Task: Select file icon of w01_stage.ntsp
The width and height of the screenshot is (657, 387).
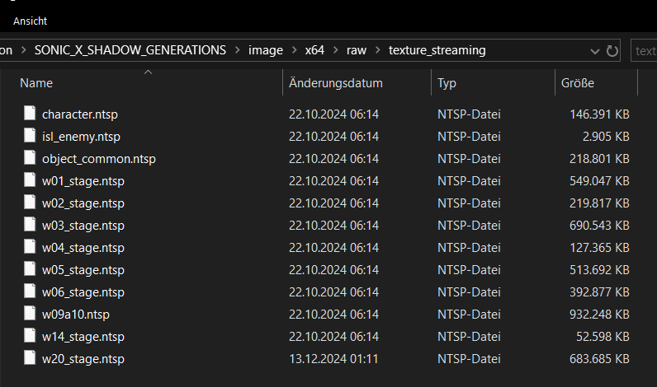Action: tap(30, 180)
